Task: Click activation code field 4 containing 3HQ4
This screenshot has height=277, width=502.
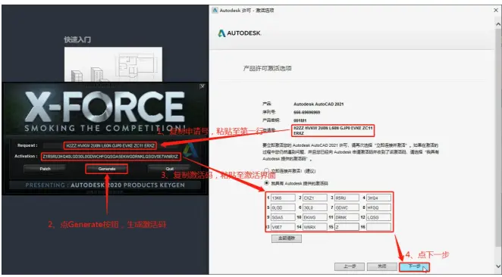Action: click(x=378, y=198)
